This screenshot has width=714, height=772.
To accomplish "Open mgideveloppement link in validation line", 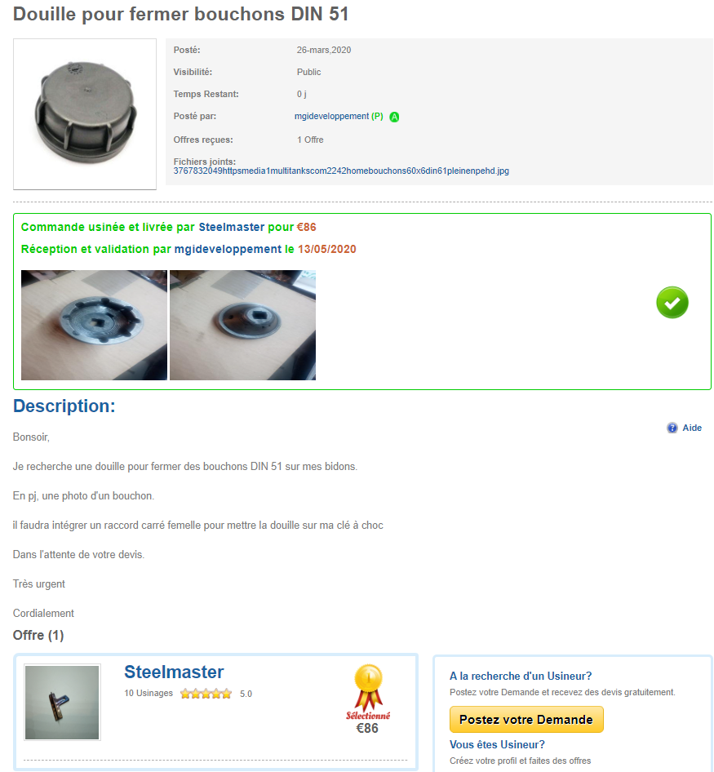I will pyautogui.click(x=228, y=249).
